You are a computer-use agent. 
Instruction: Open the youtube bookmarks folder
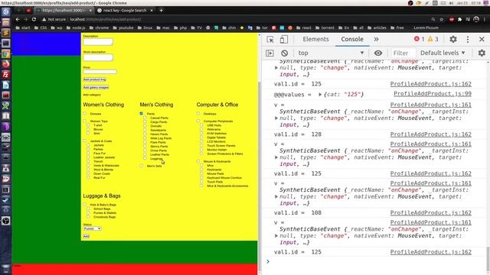(x=123, y=27)
